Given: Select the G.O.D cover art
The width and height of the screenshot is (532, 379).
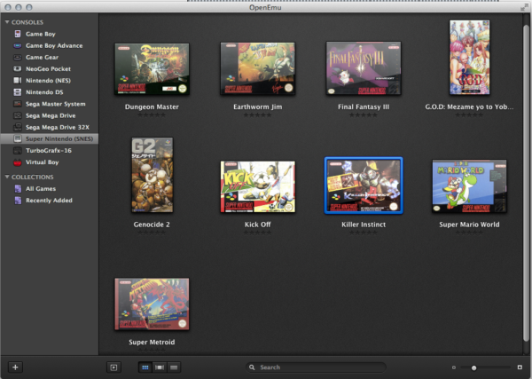Looking at the screenshot, I should (x=470, y=58).
